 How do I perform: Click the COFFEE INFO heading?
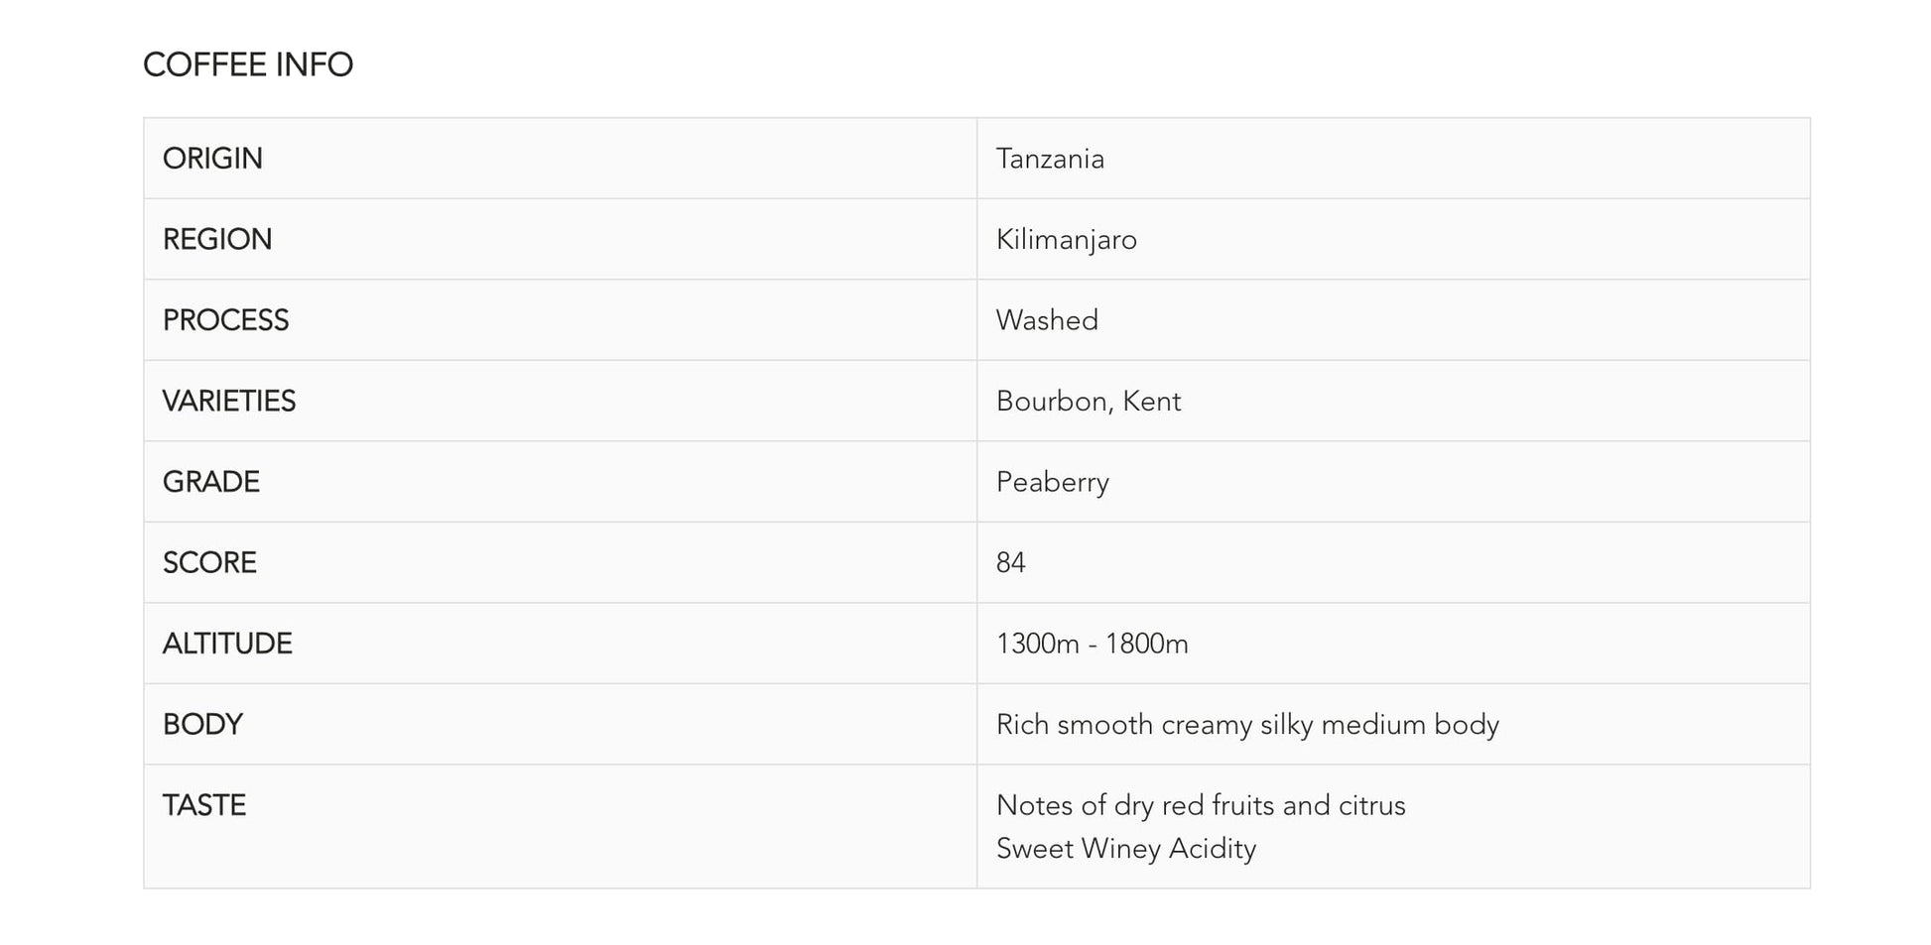click(x=247, y=64)
